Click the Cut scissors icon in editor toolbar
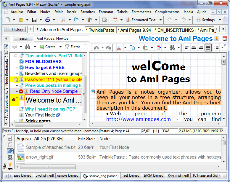The height and width of the screenshot is (182, 230). pyautogui.click(x=119, y=48)
